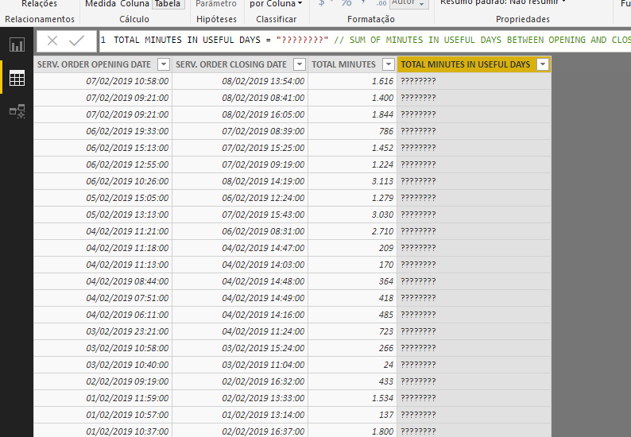Select opening date cell 06/02/2019 15:13:00
The height and width of the screenshot is (437, 631).
pos(103,148)
